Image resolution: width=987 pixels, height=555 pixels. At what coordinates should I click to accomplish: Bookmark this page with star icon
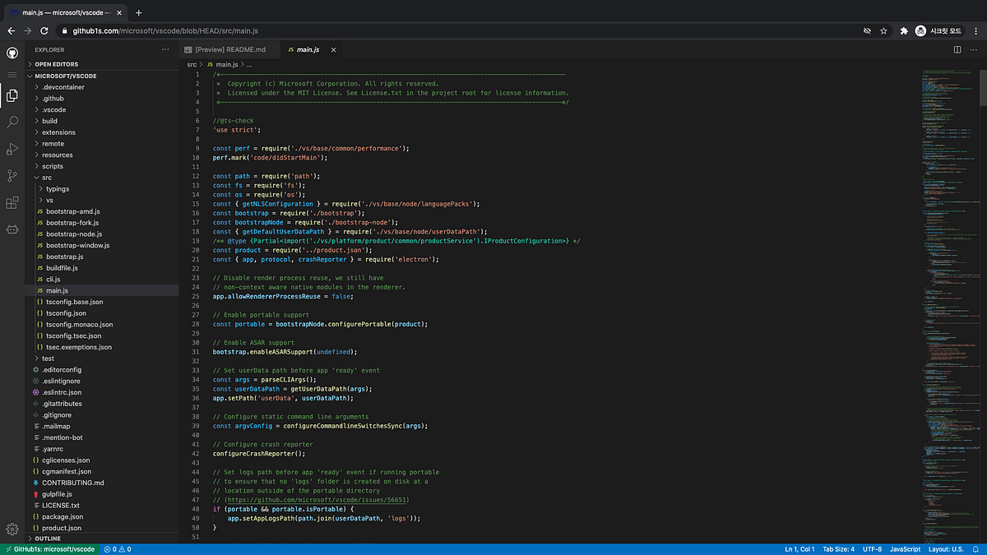point(884,30)
